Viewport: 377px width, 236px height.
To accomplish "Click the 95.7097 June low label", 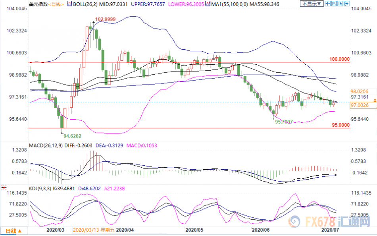I will (284, 122).
